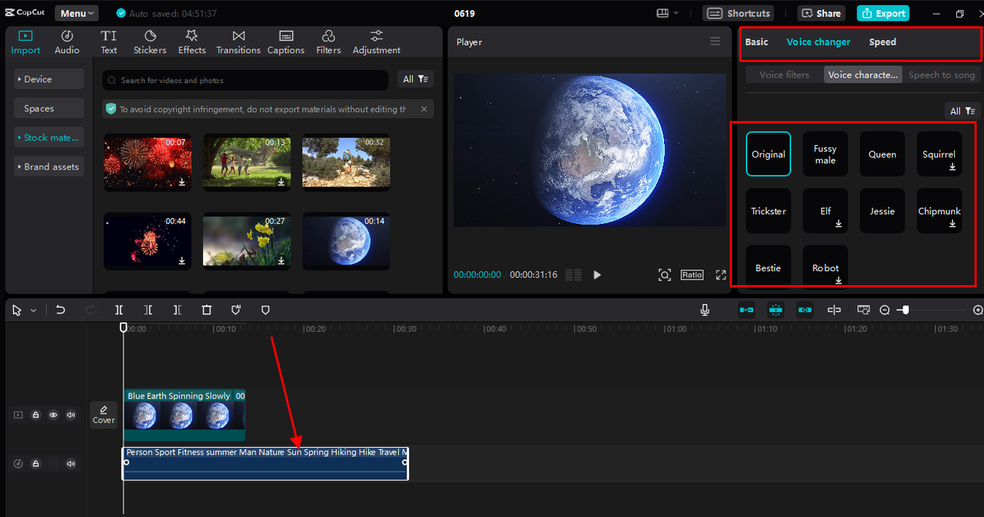The image size is (984, 517).
Task: Select the Voice filters subtab
Action: (784, 75)
